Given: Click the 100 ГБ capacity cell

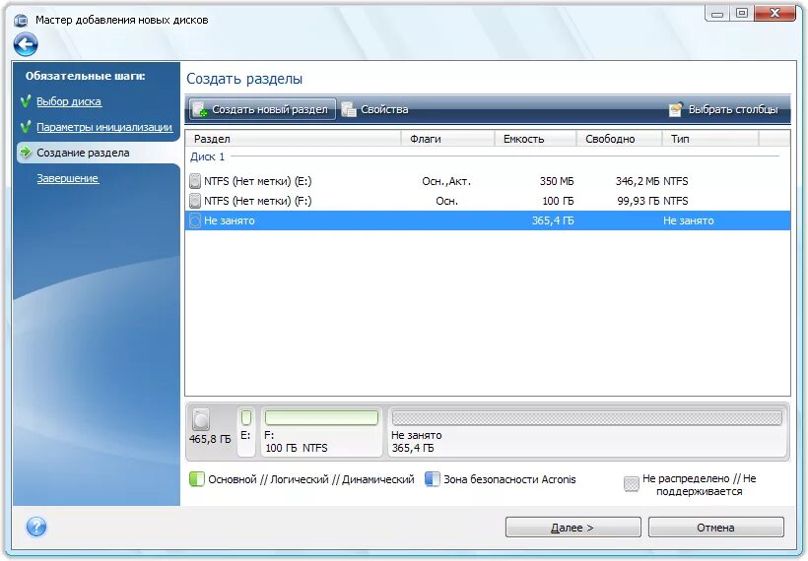Looking at the screenshot, I should [x=558, y=201].
